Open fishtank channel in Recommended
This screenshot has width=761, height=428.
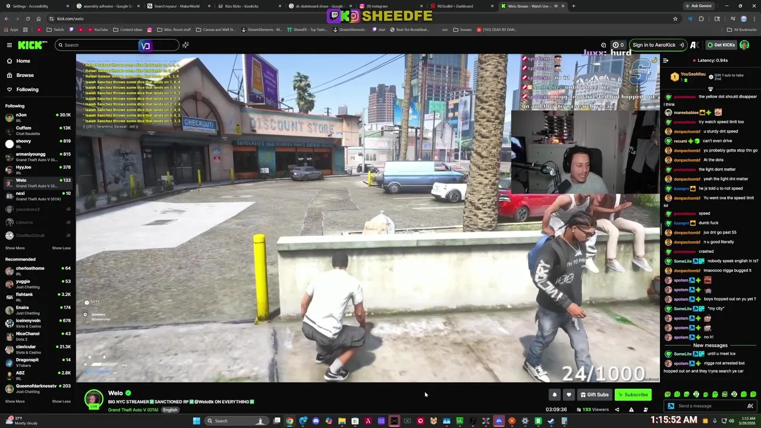coord(37,297)
